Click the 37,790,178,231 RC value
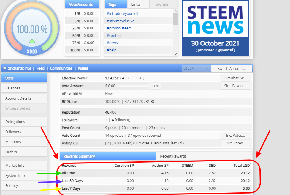The image size is (290, 195). pos(140,101)
